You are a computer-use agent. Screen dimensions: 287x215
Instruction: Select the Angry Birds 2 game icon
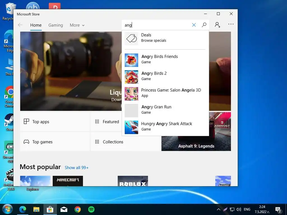[x=131, y=77]
